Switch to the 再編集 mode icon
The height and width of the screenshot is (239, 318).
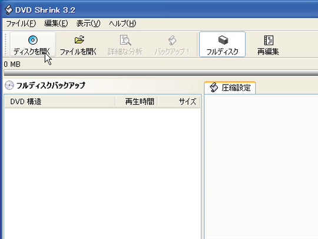(x=269, y=41)
